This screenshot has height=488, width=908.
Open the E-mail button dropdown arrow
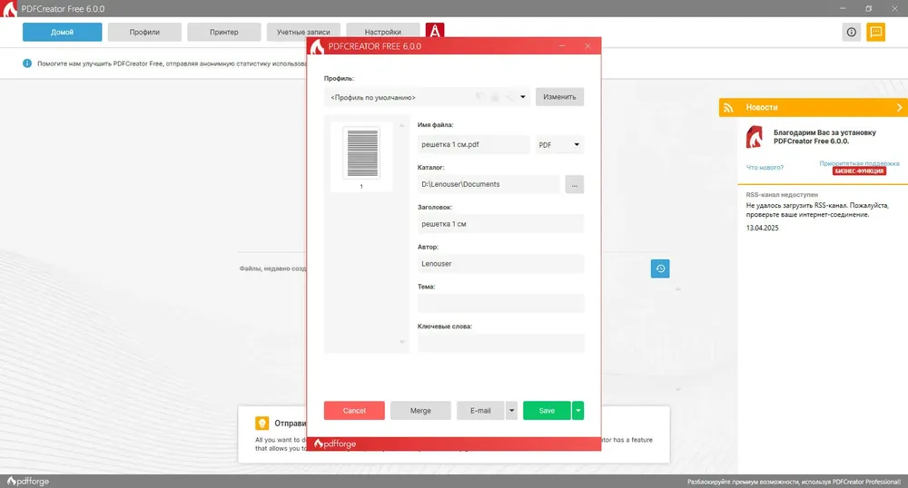(511, 411)
